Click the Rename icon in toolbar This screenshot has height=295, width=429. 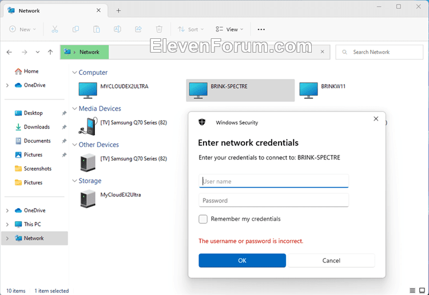(x=117, y=29)
